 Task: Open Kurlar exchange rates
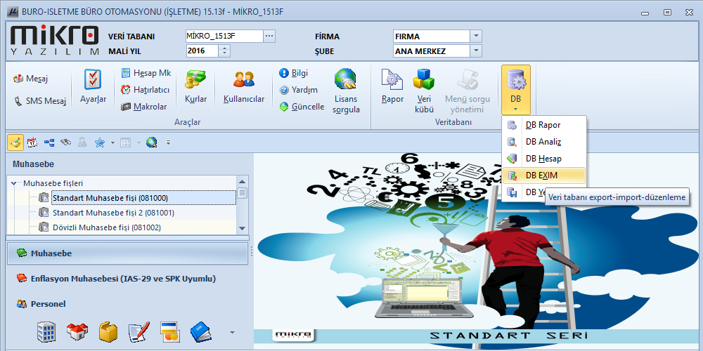pyautogui.click(x=196, y=87)
